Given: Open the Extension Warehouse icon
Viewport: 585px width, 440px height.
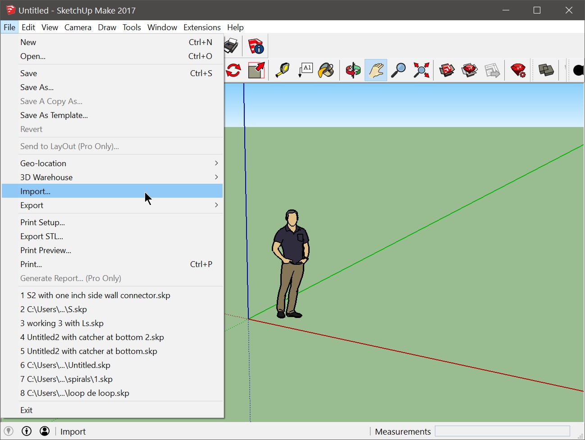Looking at the screenshot, I should 470,70.
